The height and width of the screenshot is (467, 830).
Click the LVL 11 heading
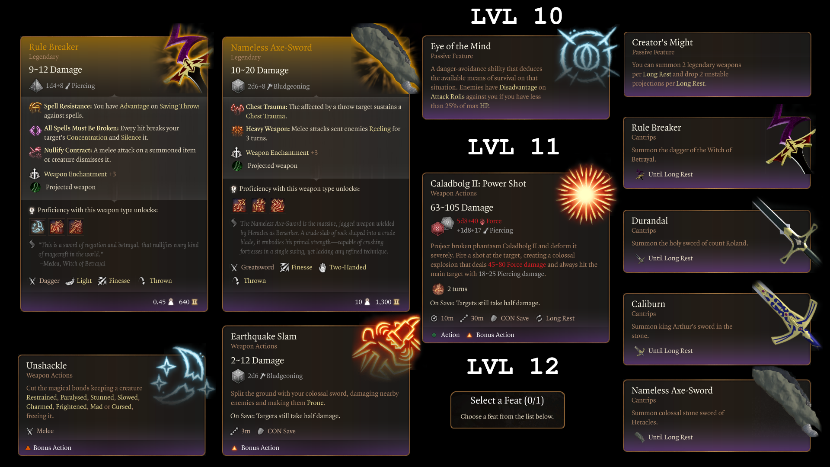point(514,147)
